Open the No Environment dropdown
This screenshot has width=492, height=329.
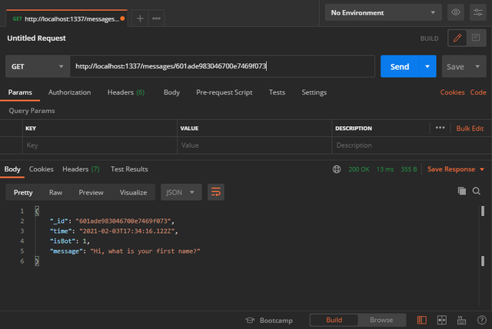pyautogui.click(x=383, y=12)
